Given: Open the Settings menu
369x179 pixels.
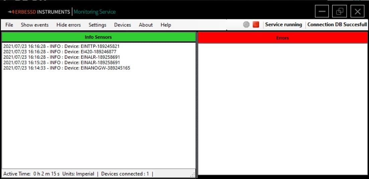Looking at the screenshot, I should click(x=97, y=25).
